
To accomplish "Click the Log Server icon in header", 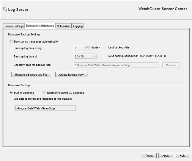I will (x=5, y=9).
